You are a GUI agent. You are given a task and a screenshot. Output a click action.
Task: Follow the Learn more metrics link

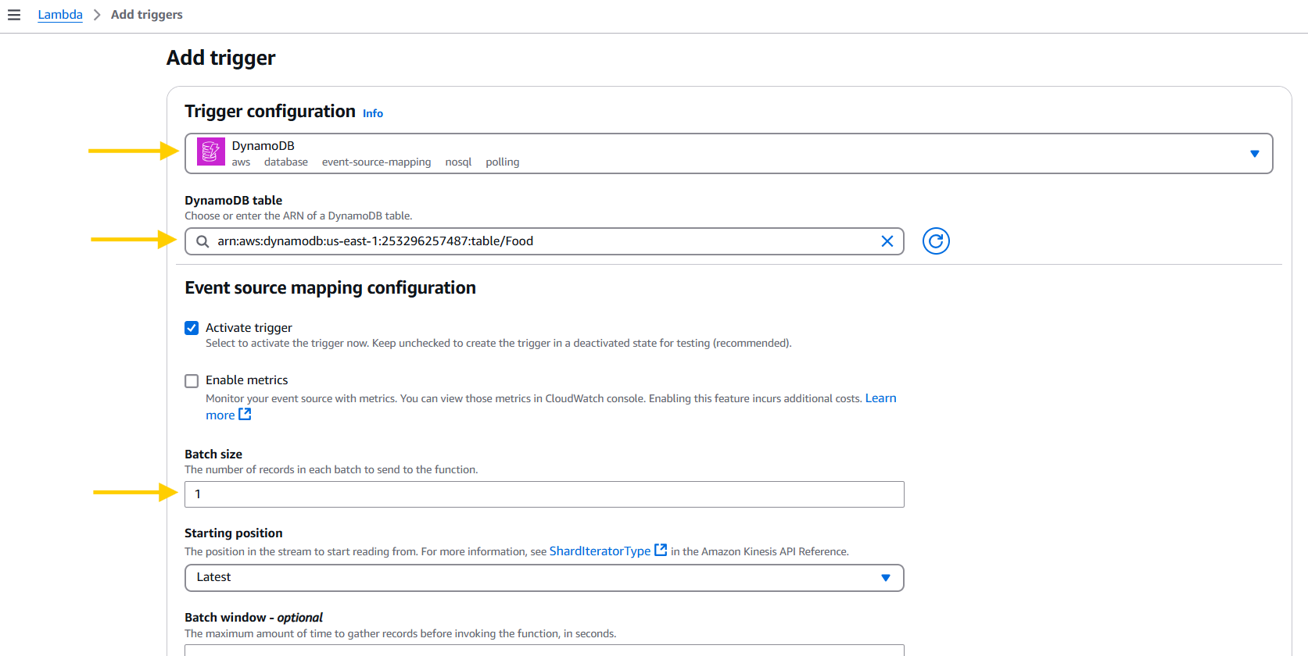pos(880,398)
